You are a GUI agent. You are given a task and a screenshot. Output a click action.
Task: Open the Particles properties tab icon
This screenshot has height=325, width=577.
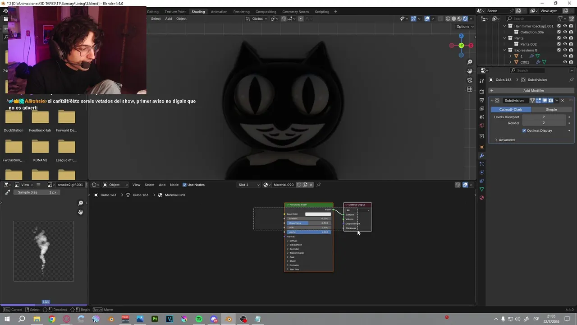(x=481, y=164)
